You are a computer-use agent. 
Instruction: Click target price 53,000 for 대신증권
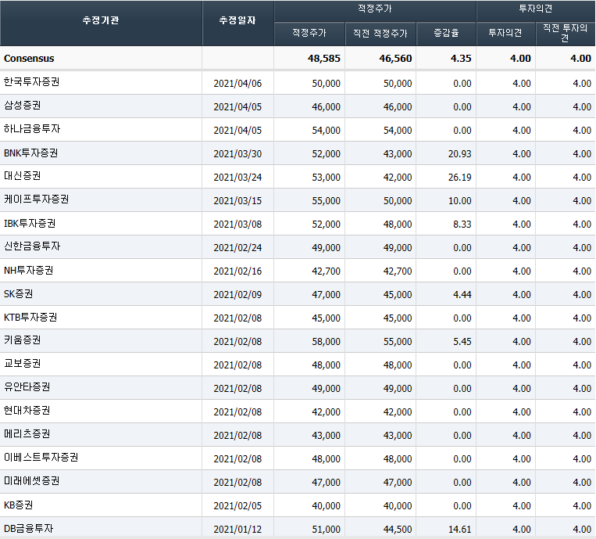point(327,178)
